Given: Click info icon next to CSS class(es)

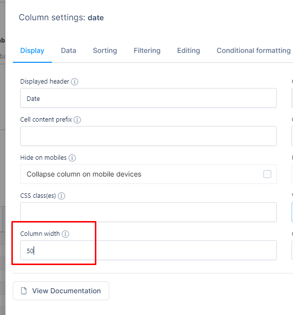Looking at the screenshot, I should point(61,196).
